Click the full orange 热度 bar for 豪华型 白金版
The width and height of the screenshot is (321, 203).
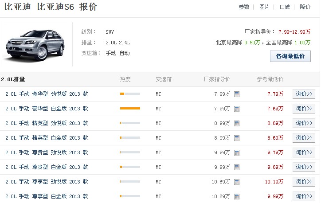(130, 109)
